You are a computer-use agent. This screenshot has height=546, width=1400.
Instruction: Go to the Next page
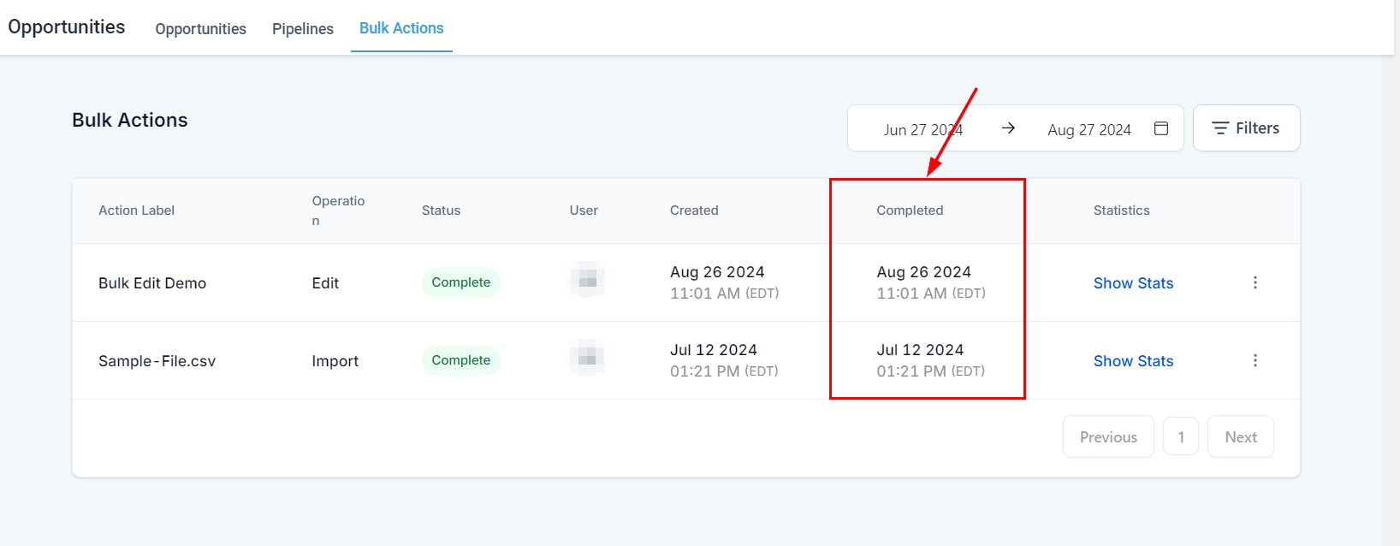coord(1240,437)
